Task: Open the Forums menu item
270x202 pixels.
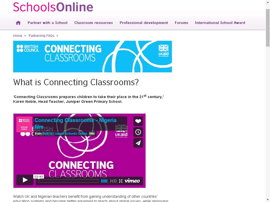Action: (x=181, y=23)
